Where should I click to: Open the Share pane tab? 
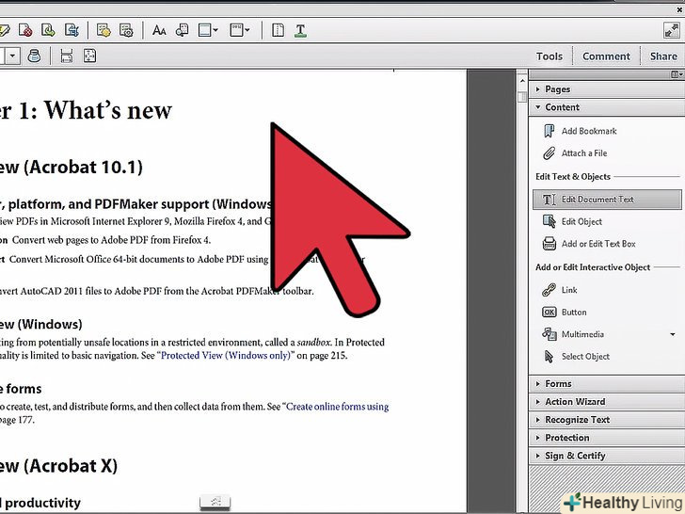(663, 56)
